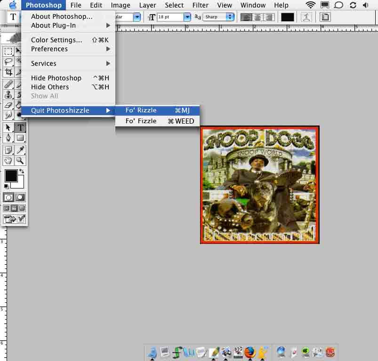Switch to Standard editing mode
The image size is (378, 361).
coord(8,197)
